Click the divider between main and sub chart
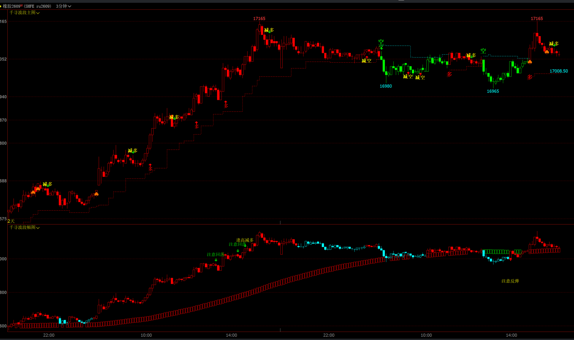 coord(287,224)
